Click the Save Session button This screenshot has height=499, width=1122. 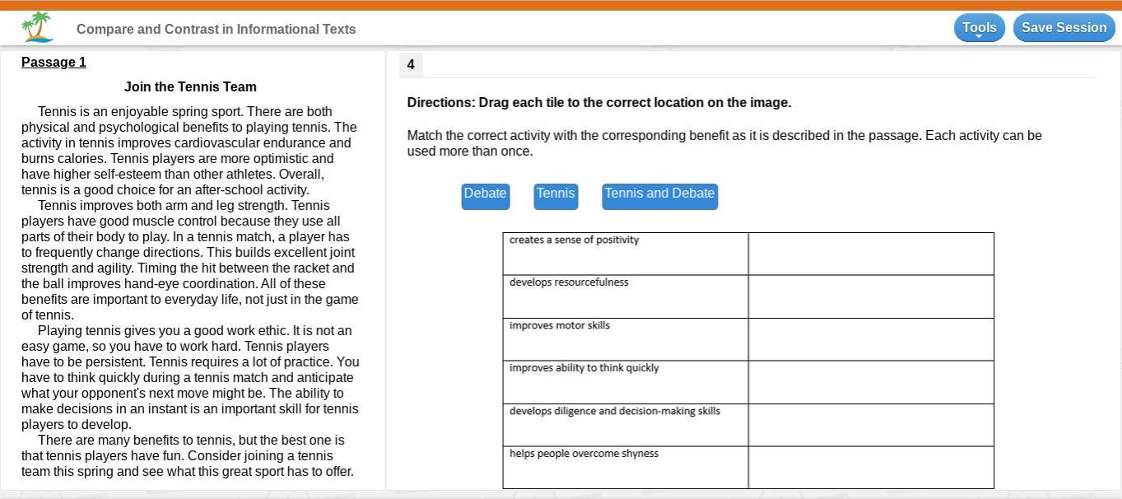1064,27
